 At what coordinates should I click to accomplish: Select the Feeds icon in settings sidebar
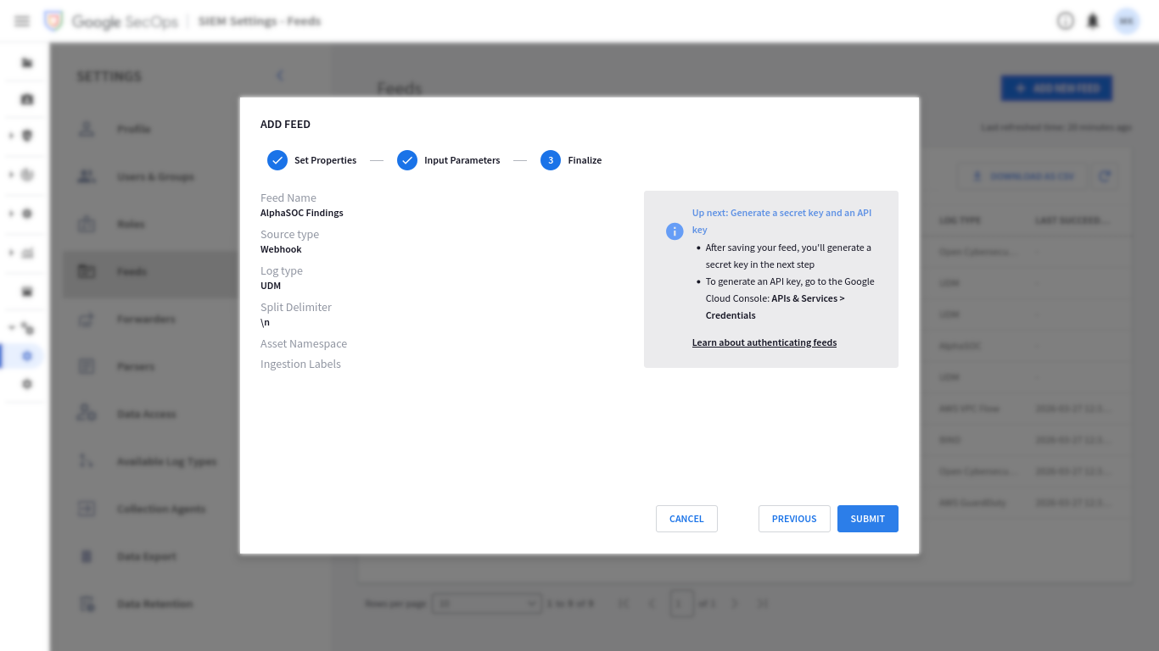[87, 271]
